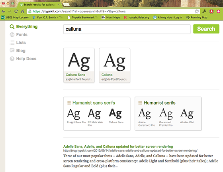Select Athelas Web sample
223x172 pixels.
[187, 116]
